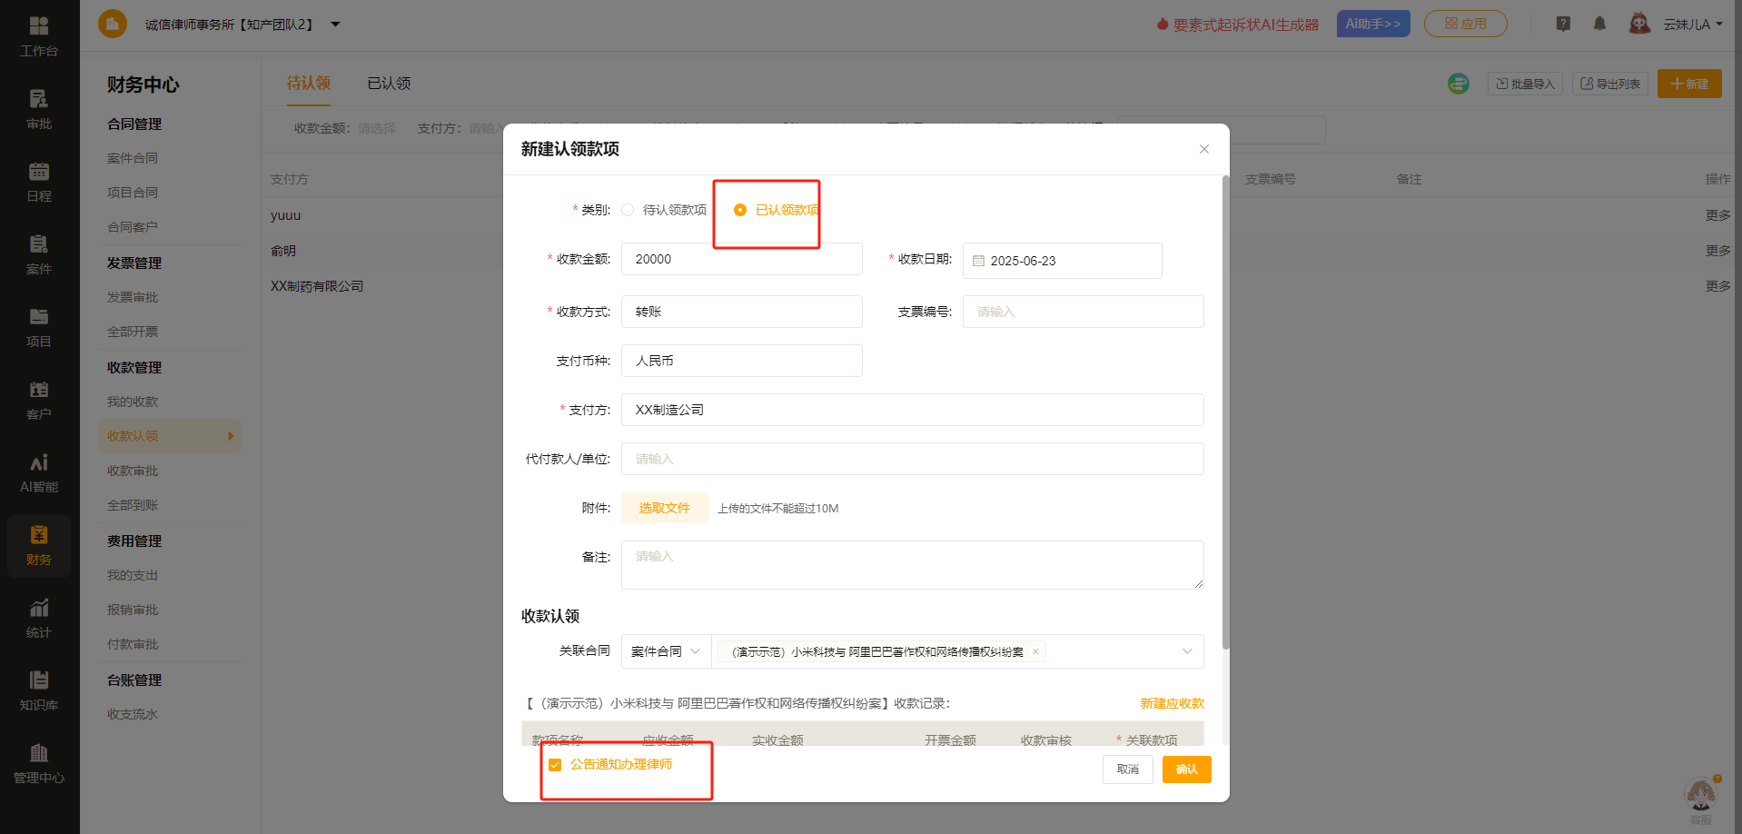Click the 支付方 input field
The height and width of the screenshot is (834, 1742).
pos(912,410)
